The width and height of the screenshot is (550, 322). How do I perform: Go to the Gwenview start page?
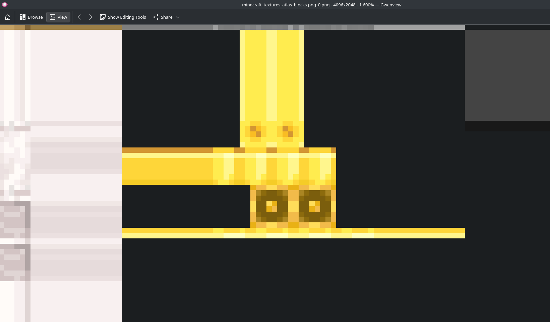point(8,17)
